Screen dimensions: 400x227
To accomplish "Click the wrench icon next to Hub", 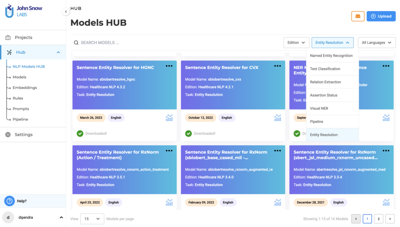I will [8, 52].
